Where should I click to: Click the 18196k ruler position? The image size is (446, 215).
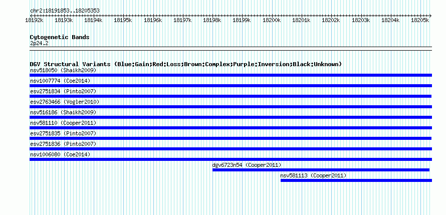tap(153, 20)
